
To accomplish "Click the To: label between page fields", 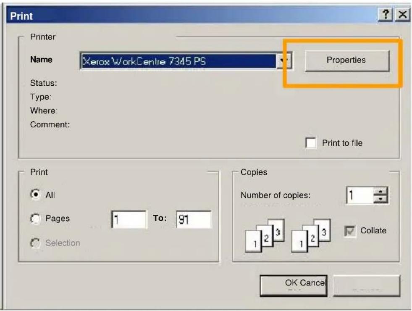I will [x=160, y=218].
